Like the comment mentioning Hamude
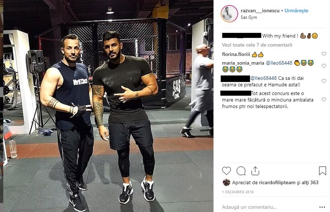The height and width of the screenshot is (212, 330). pos(324,81)
